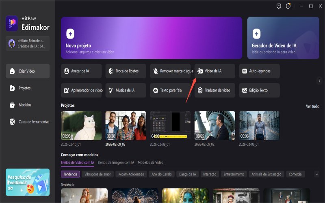Open the Statue of Liberty project 2026-02-09_02

(215, 126)
